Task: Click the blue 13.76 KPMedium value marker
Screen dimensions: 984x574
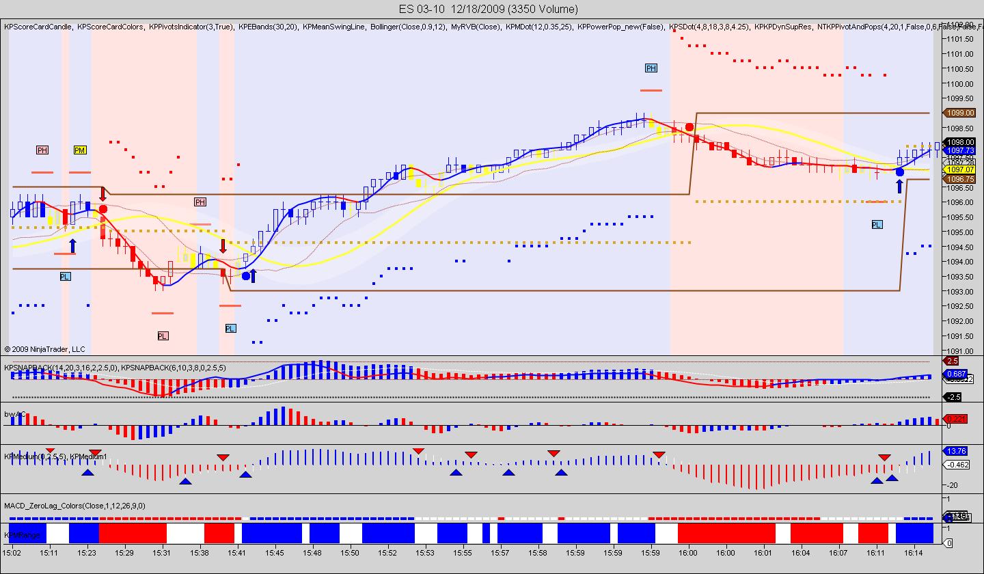Action: (x=955, y=451)
